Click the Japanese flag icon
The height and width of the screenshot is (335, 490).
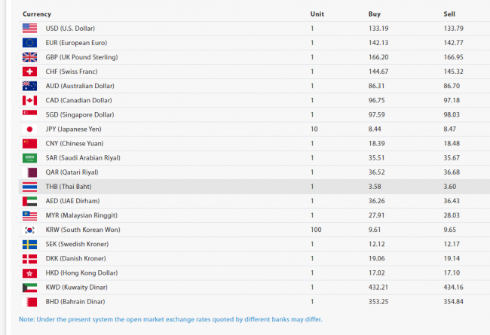[x=29, y=129]
